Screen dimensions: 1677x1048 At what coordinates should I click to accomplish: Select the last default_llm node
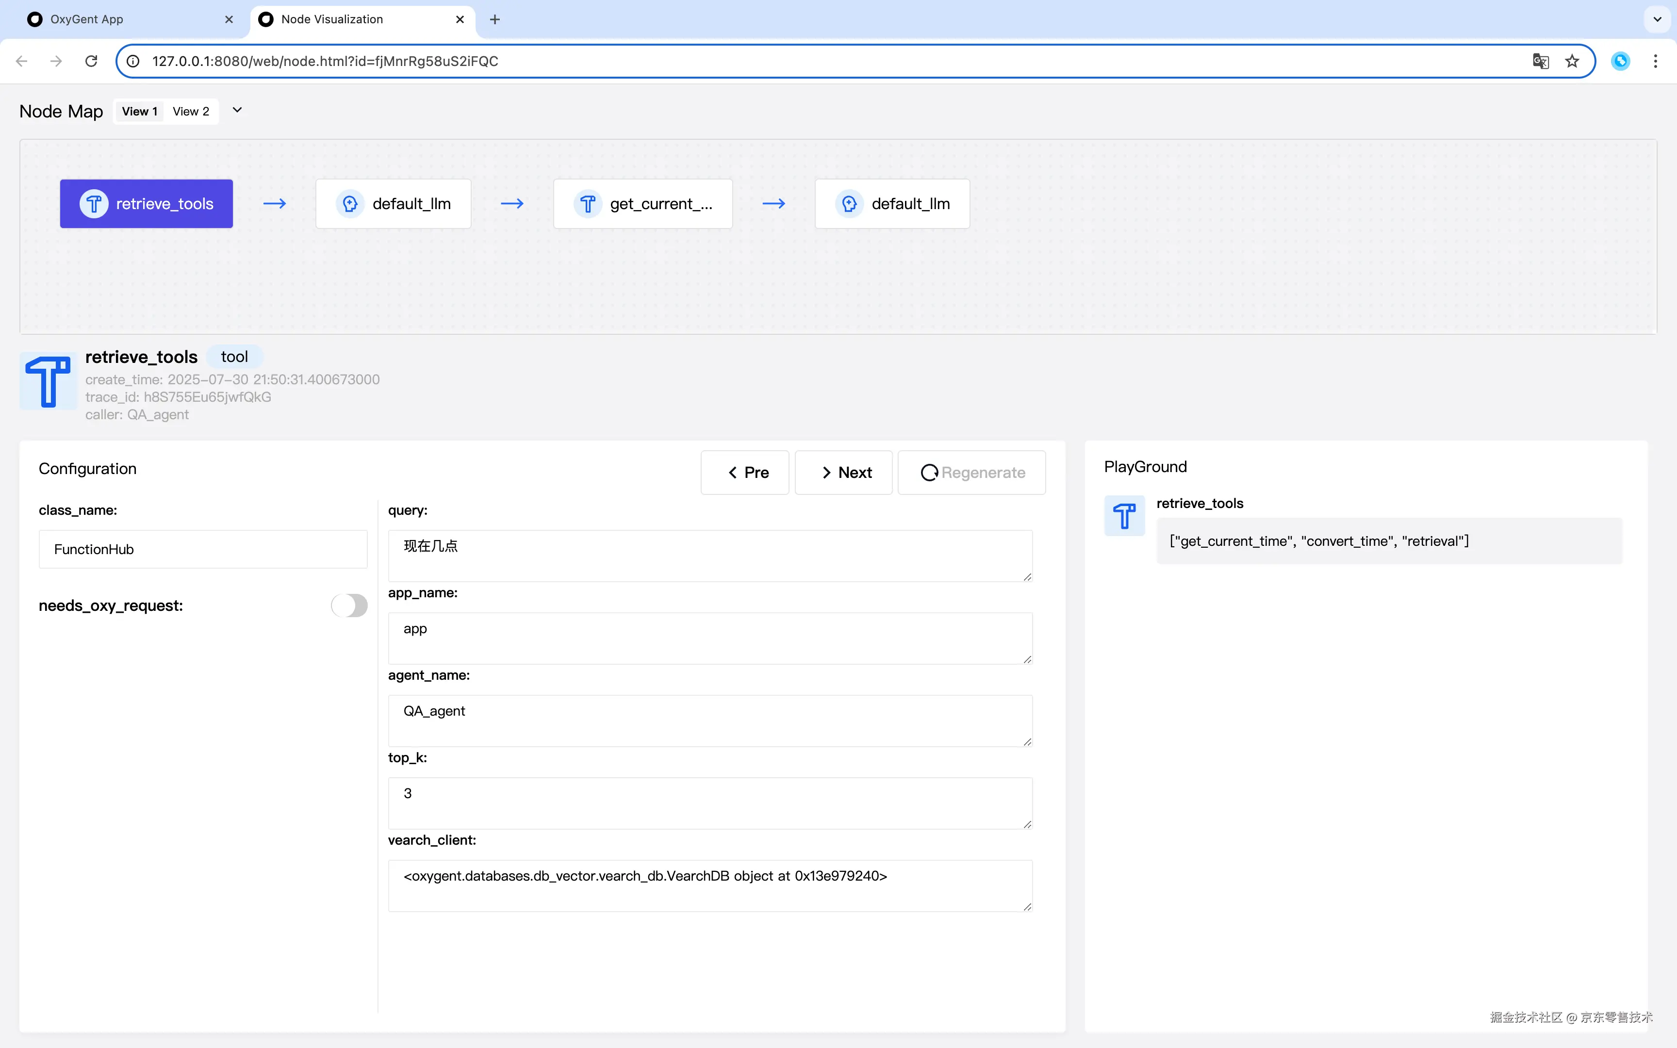pyautogui.click(x=892, y=204)
